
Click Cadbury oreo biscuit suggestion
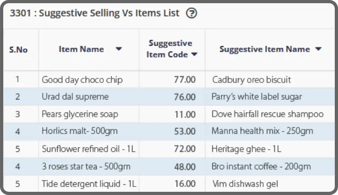(x=251, y=80)
